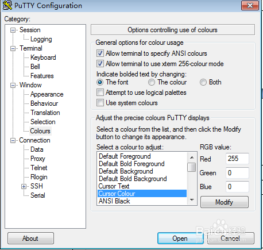Click the Open button
Image resolution: width=263 pixels, height=250 pixels.
click(180, 239)
